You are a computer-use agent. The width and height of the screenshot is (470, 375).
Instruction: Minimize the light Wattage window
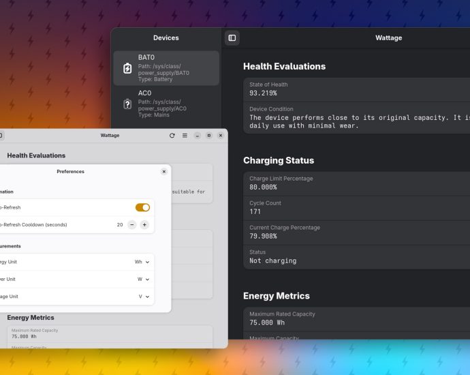coord(198,136)
